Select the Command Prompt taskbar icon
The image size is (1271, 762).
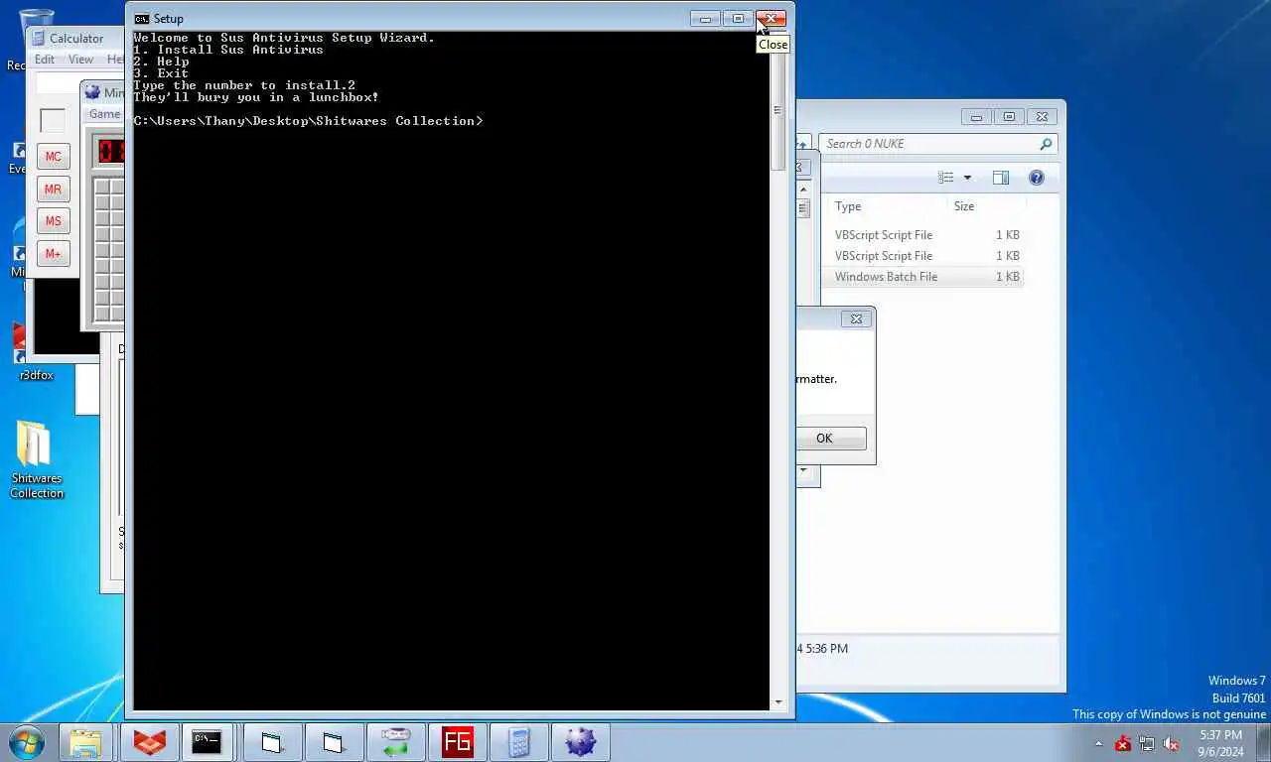tap(207, 742)
